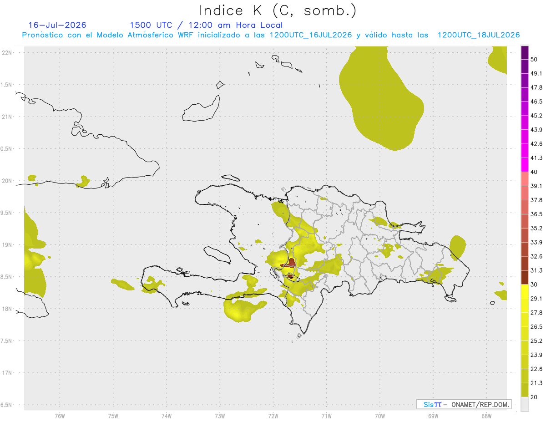This screenshot has height=422, width=546.
Task: Pick the bright yellow colorbar band between 29.1 and 30
Action: click(x=525, y=291)
